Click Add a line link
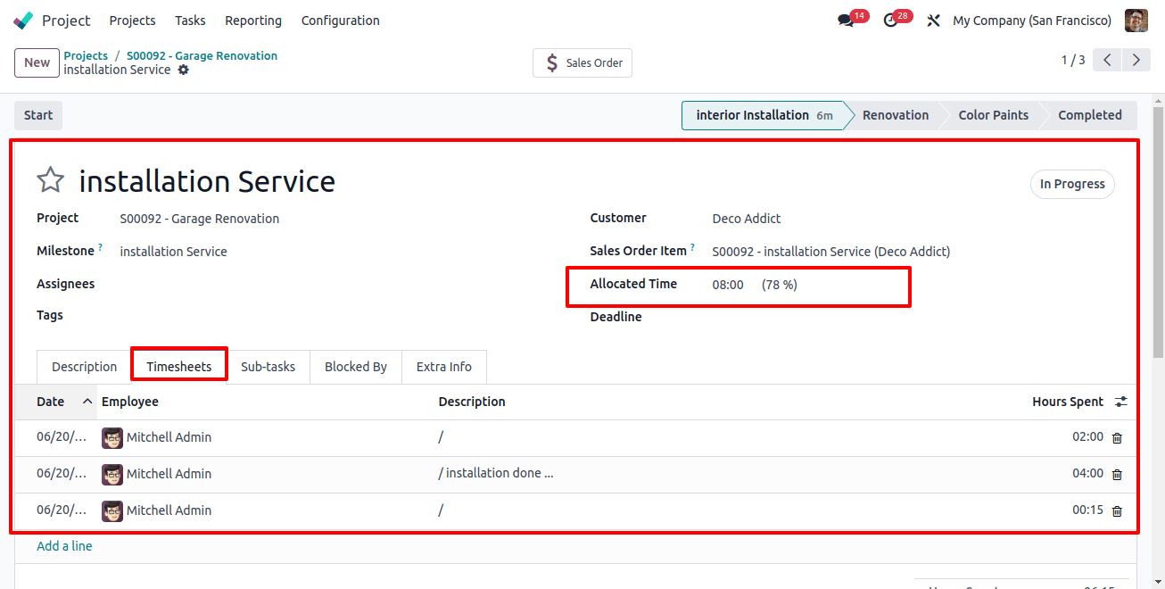This screenshot has width=1165, height=589. pyautogui.click(x=64, y=546)
